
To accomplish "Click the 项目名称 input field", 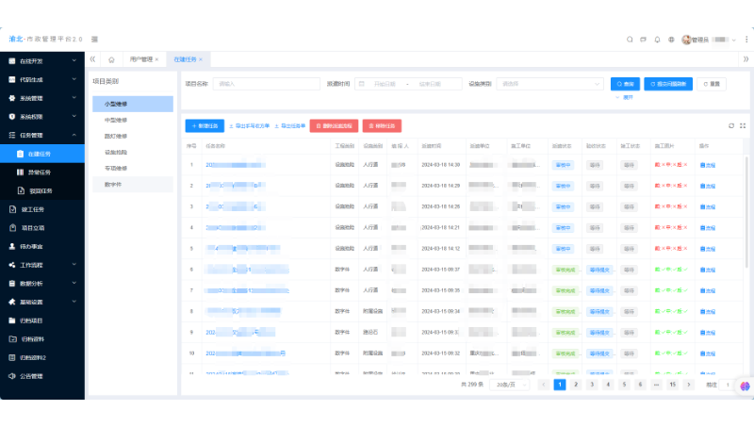I will 267,84.
